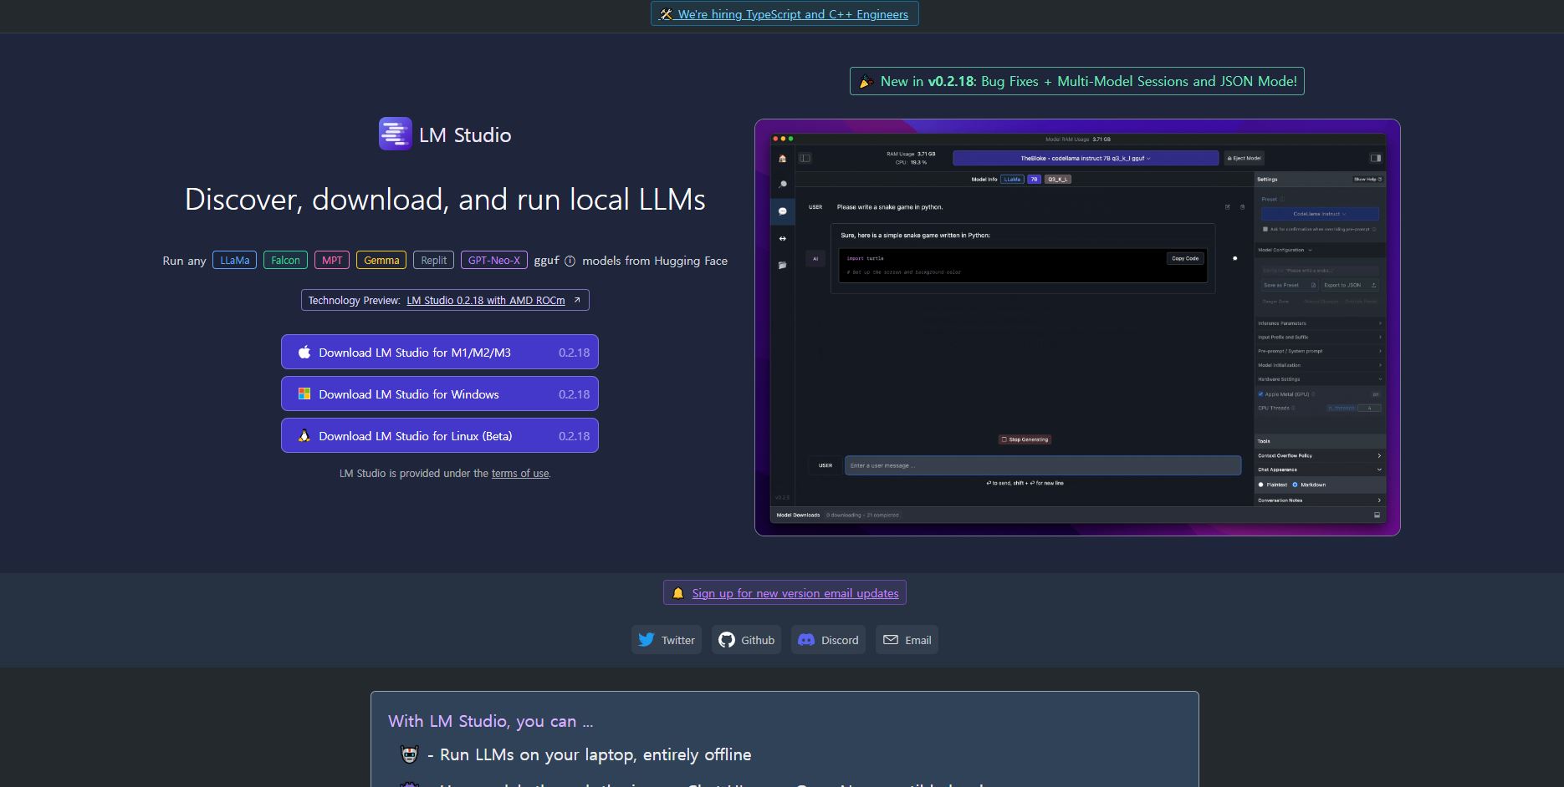This screenshot has width=1564, height=787.
Task: Open the terms of use link
Action: (x=520, y=474)
